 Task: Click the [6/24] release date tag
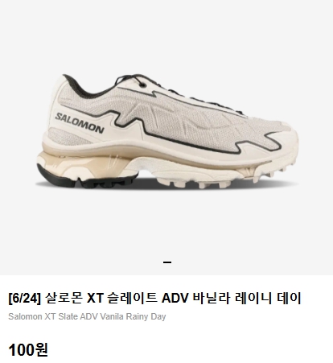pos(24,299)
